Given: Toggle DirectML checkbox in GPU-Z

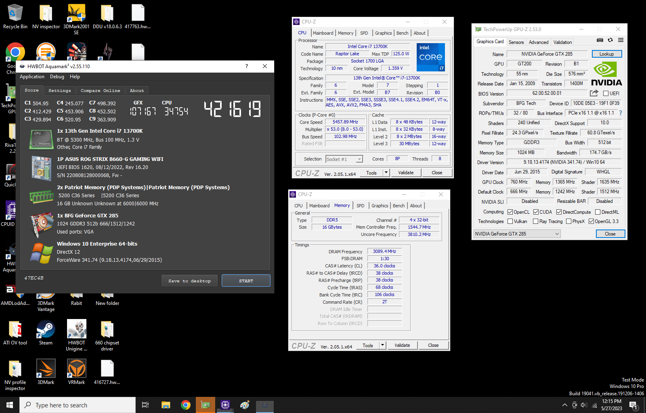Looking at the screenshot, I should point(598,212).
